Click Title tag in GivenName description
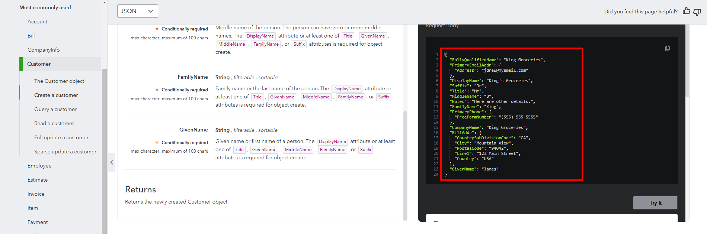 (x=239, y=150)
